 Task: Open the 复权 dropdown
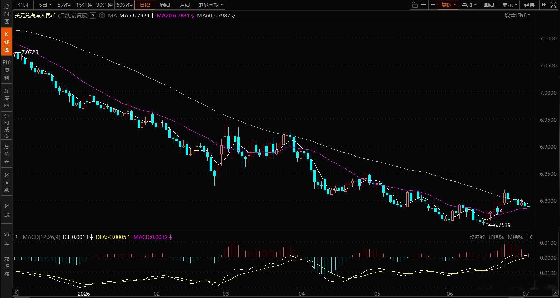[448, 5]
